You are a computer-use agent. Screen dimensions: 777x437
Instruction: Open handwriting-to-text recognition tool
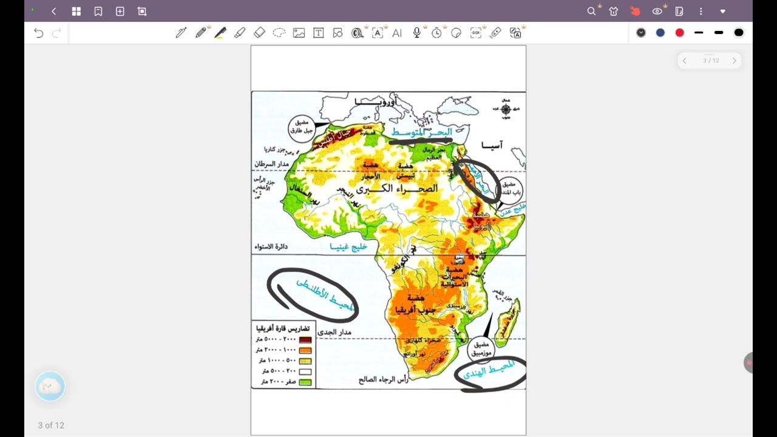[x=378, y=33]
